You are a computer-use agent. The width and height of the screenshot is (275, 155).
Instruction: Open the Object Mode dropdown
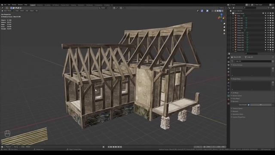coord(7,11)
